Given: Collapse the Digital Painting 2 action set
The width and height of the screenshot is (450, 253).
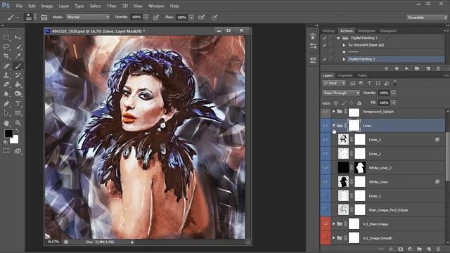Looking at the screenshot, I should click(x=339, y=38).
